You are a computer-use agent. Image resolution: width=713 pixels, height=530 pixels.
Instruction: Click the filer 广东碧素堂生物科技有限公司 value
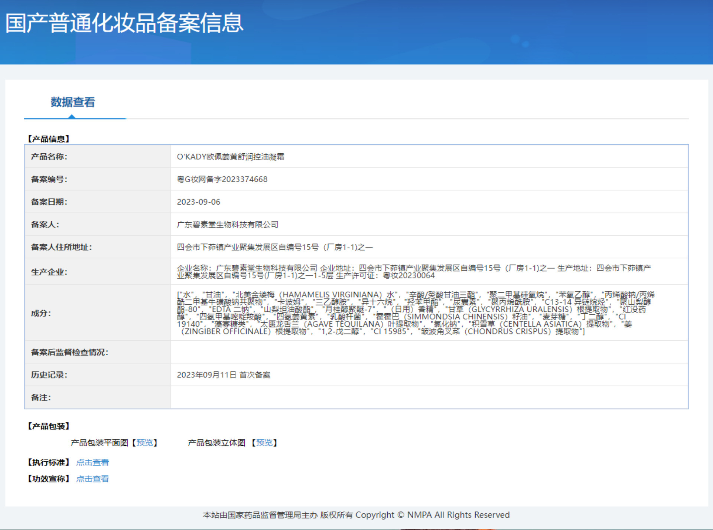pos(227,225)
